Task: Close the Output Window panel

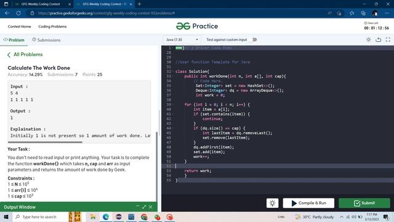Action: tap(150, 207)
